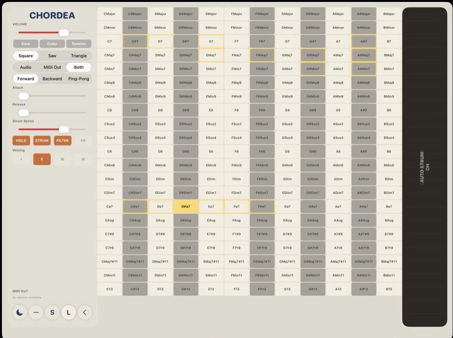This screenshot has height=338, width=453.
Task: Select voicing III
Action: (x=62, y=159)
